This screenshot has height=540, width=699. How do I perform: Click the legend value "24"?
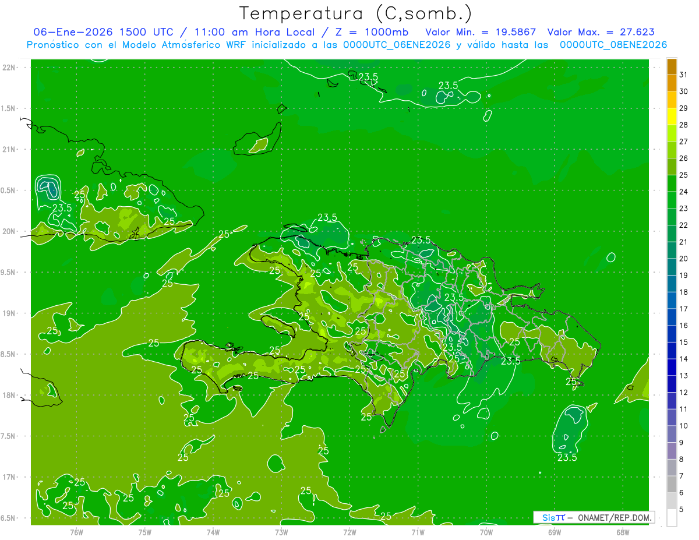[684, 192]
